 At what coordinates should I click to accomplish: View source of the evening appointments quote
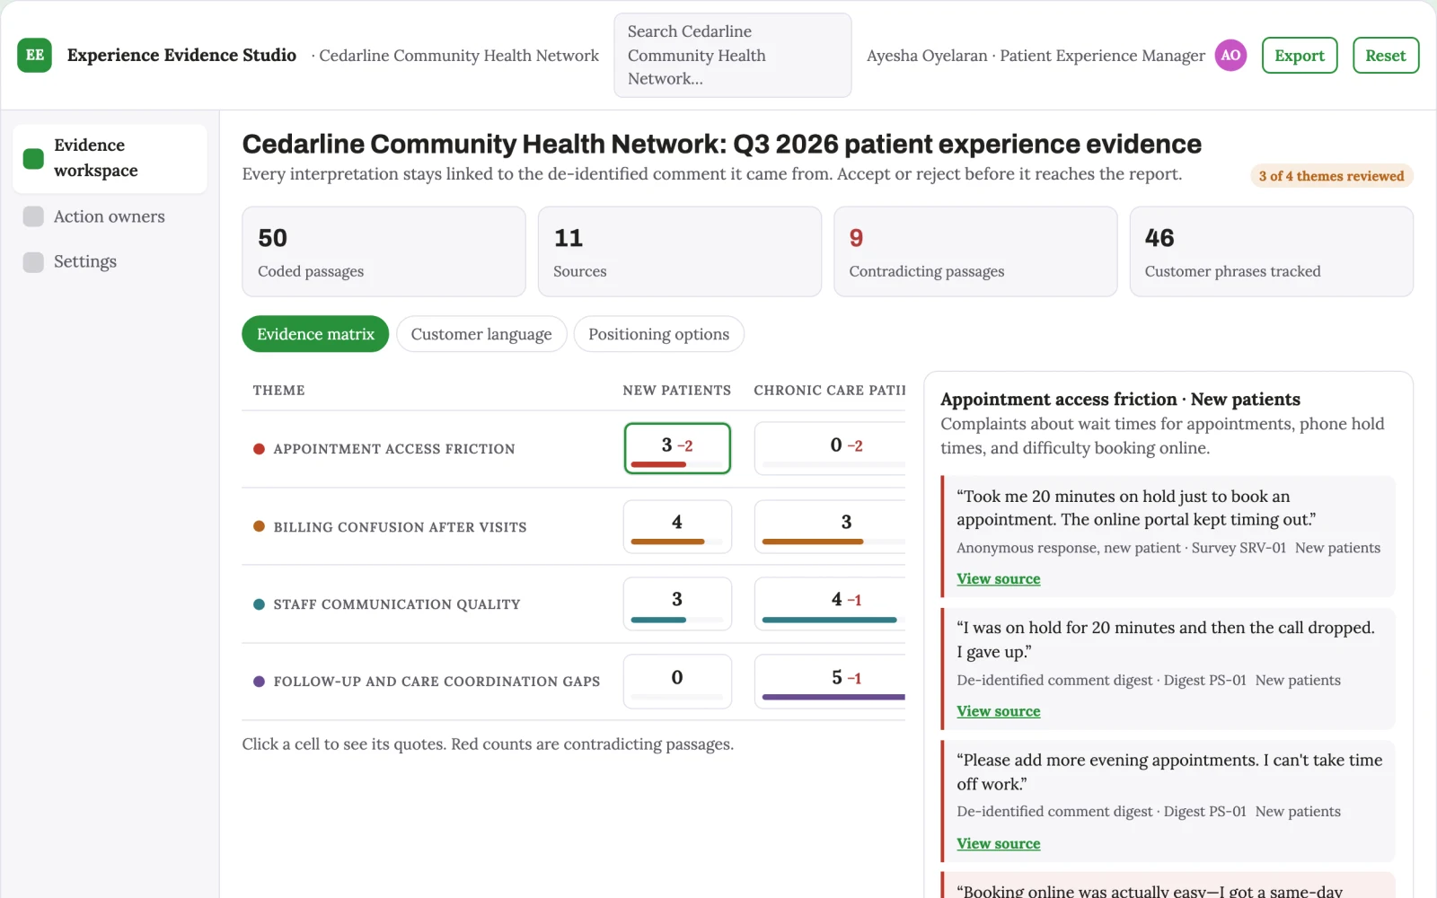pos(998,844)
